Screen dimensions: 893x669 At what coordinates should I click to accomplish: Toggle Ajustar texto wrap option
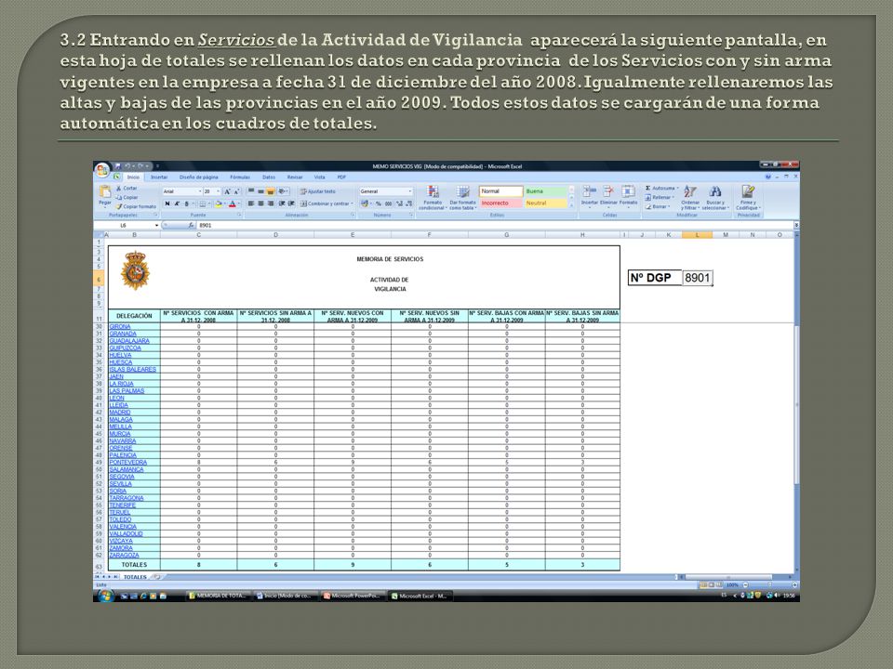tap(318, 191)
